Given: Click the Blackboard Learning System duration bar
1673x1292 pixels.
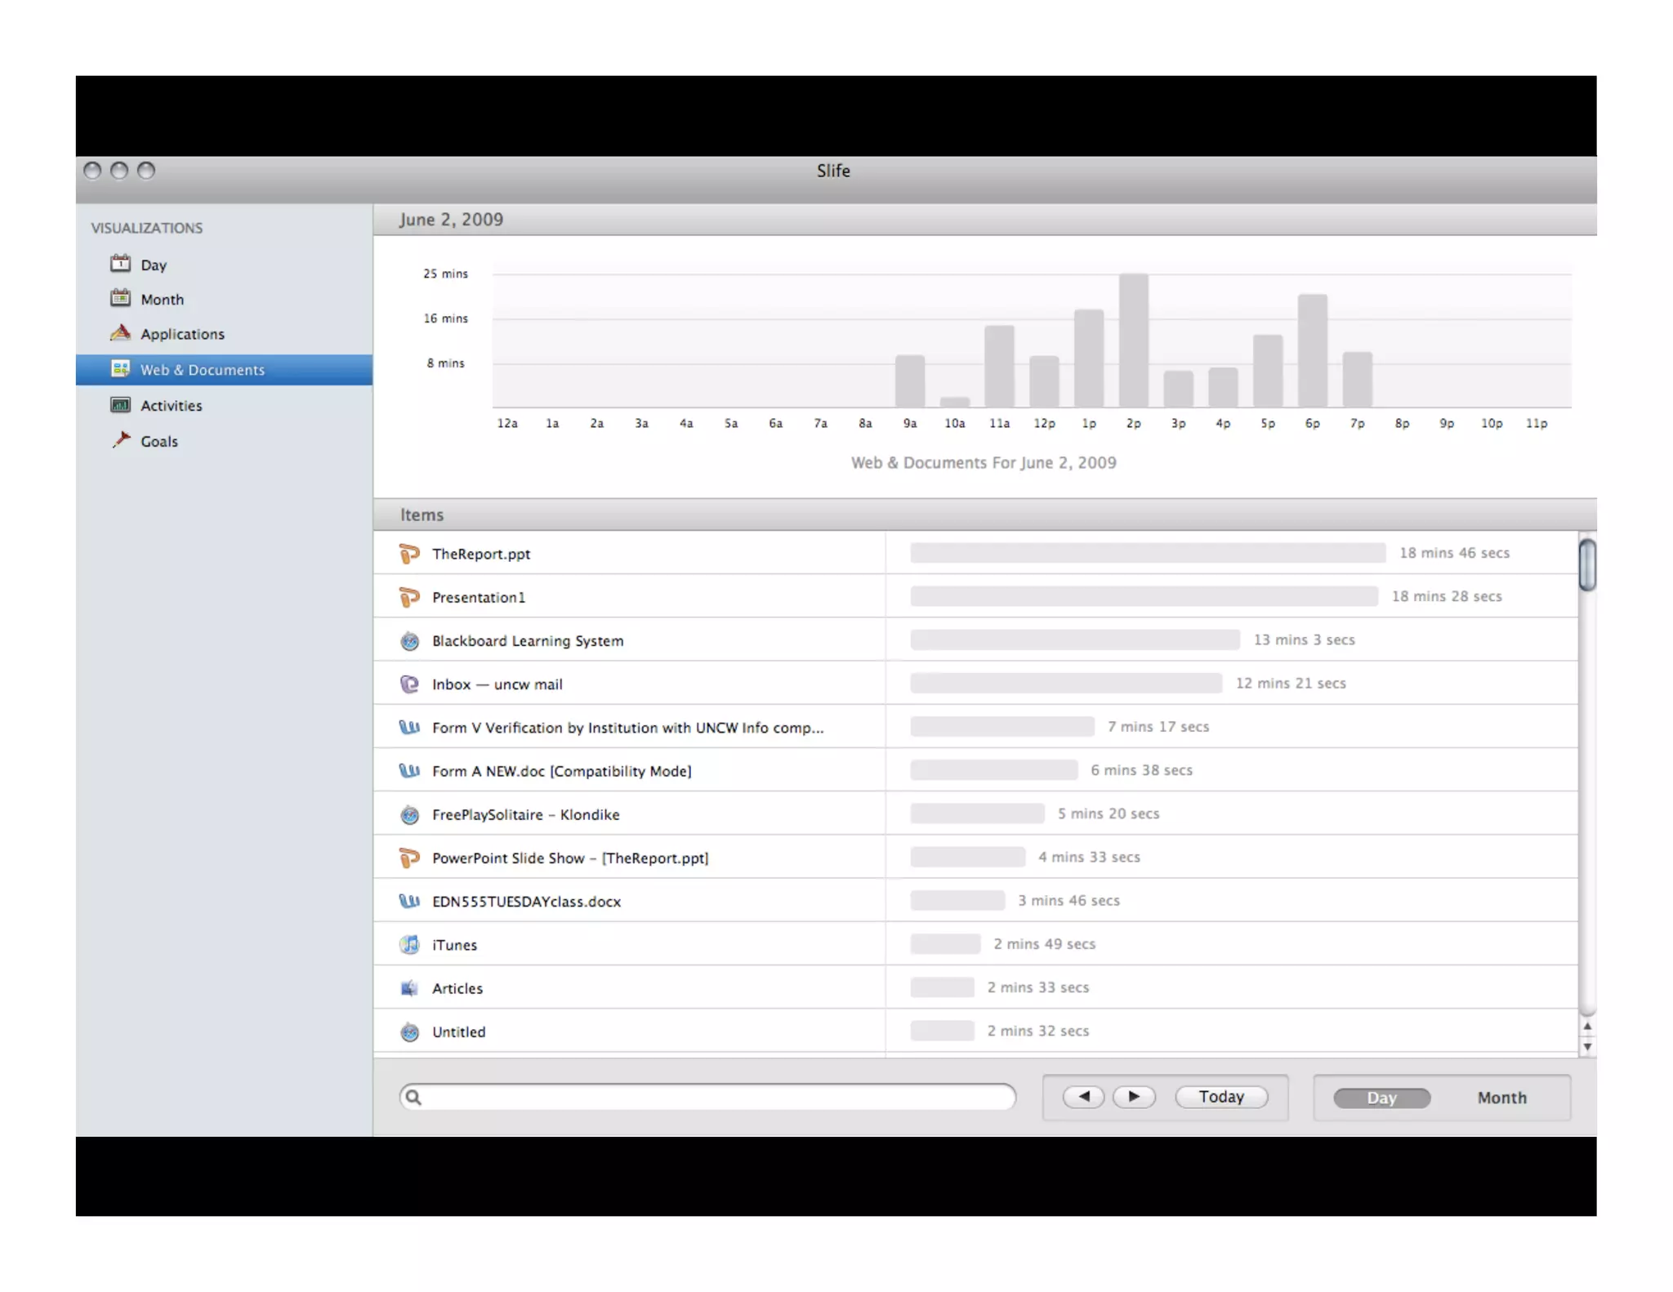Looking at the screenshot, I should (1074, 640).
